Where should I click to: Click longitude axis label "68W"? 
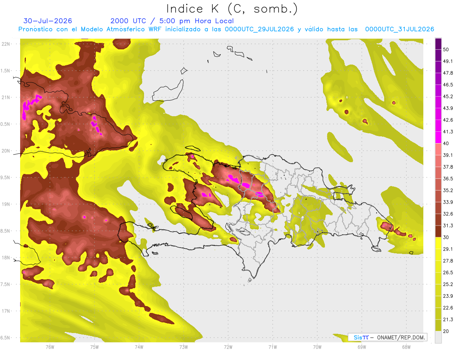[x=406, y=347]
